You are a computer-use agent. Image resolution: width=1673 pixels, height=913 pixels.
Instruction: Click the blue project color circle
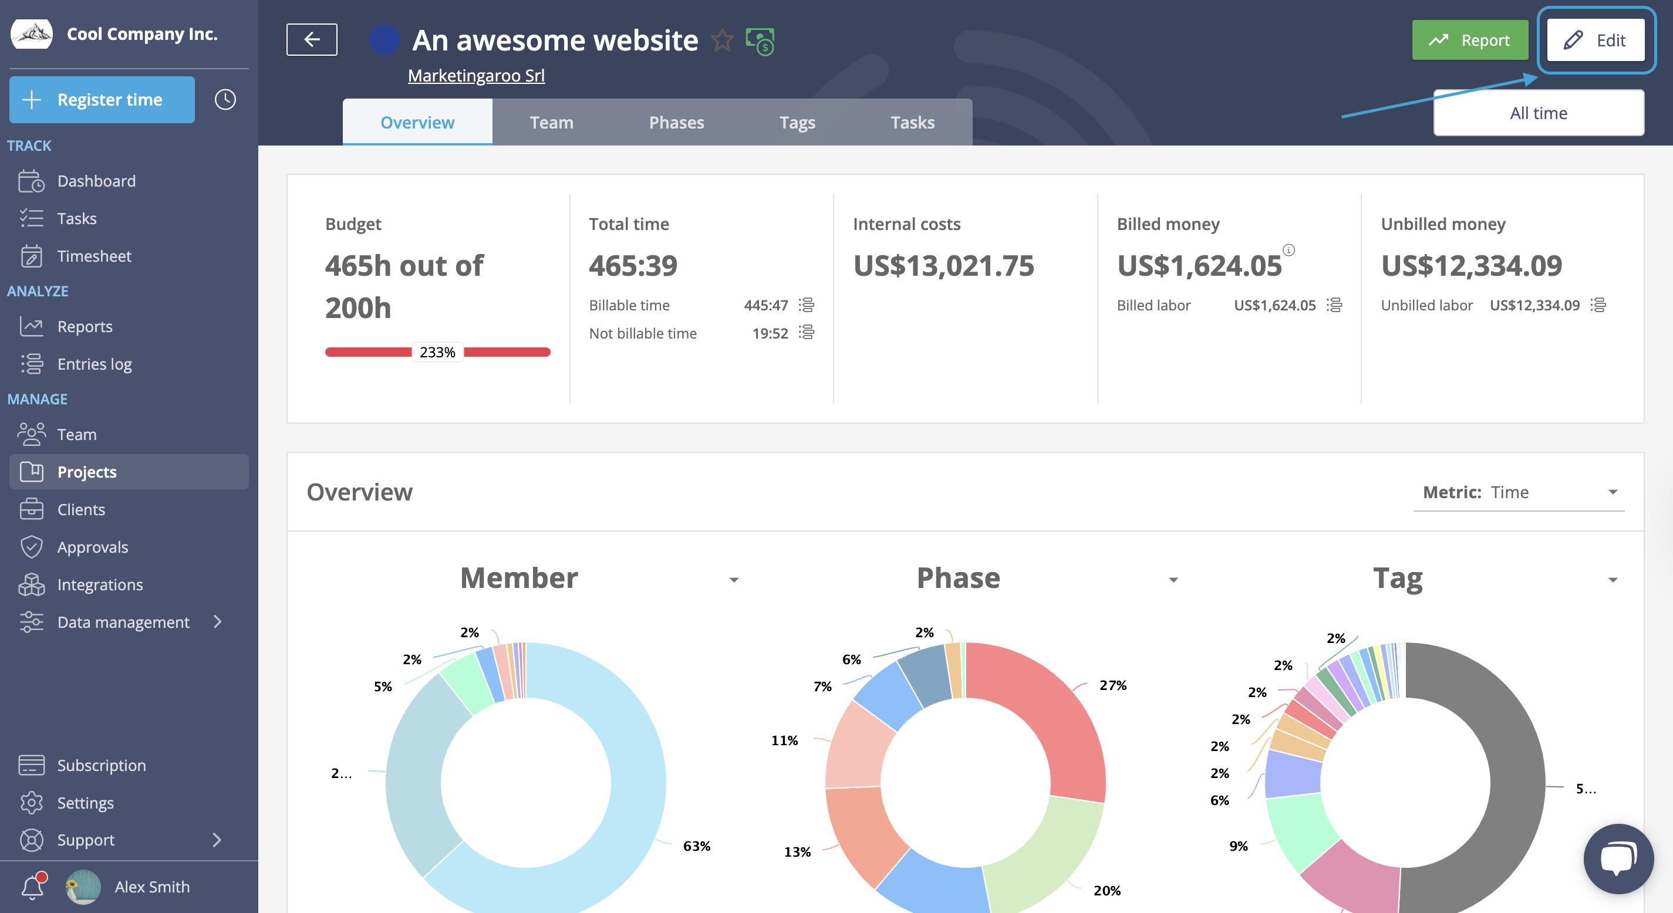click(384, 40)
